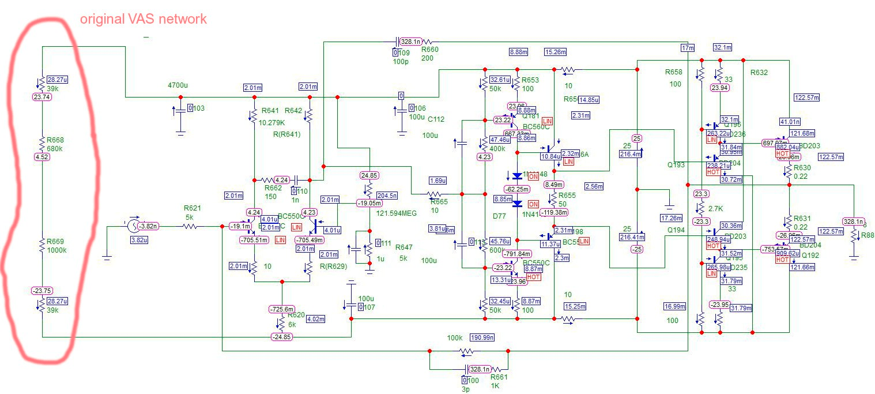Image resolution: width=875 pixels, height=394 pixels.
Task: Click the 14.85u current label
Action: 588,99
